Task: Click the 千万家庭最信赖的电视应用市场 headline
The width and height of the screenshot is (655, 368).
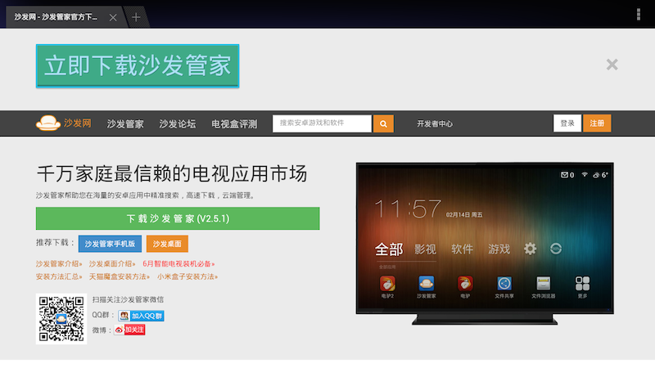Action: click(172, 173)
